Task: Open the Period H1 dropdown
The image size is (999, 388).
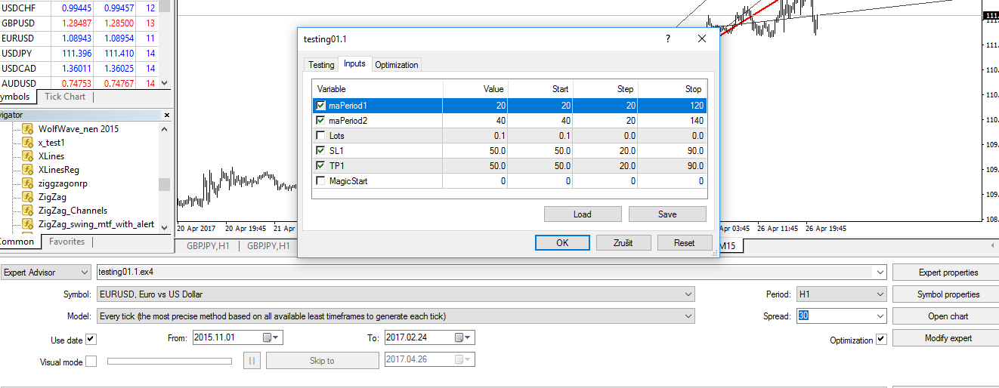Action: coord(841,294)
